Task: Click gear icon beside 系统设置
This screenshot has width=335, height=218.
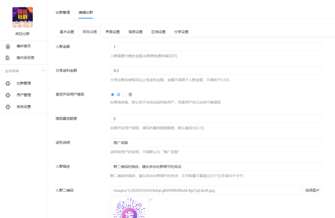Action: tap(8, 107)
